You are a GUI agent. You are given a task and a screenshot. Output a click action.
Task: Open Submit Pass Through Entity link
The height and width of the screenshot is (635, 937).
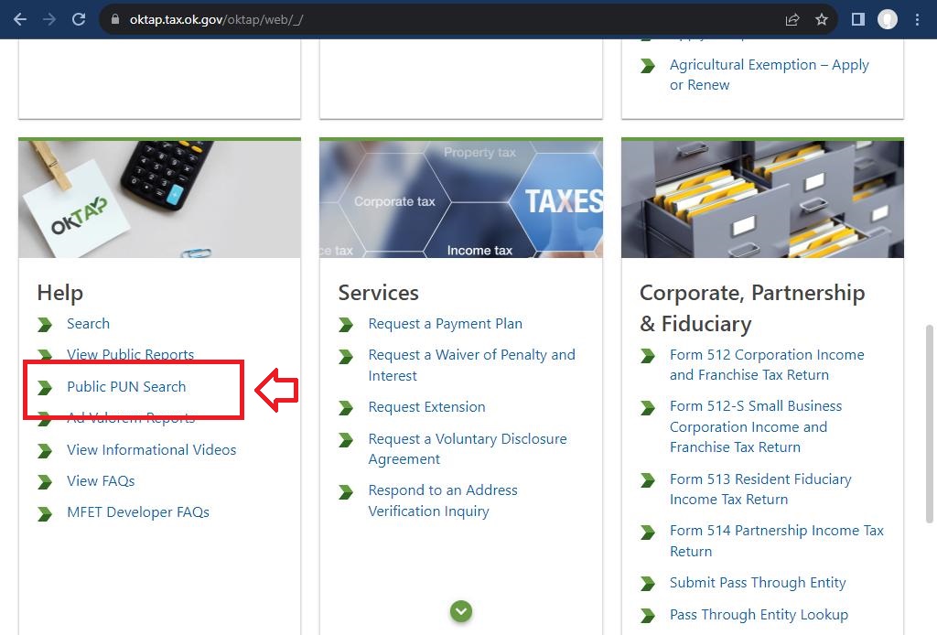click(x=758, y=583)
